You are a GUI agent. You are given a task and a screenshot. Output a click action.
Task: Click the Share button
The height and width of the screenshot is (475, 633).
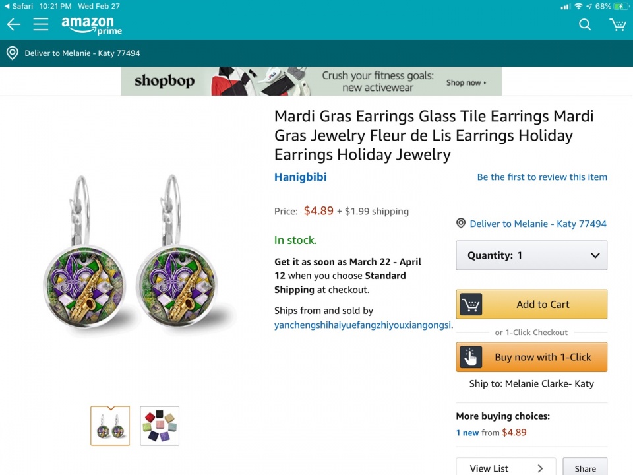[x=585, y=468]
